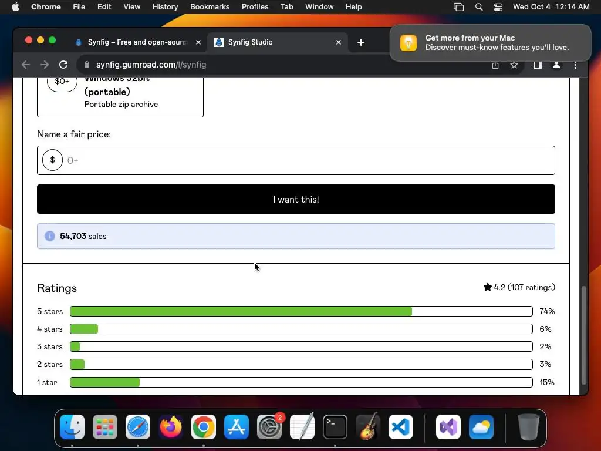Click the site security lock icon
The height and width of the screenshot is (451, 601).
87,65
